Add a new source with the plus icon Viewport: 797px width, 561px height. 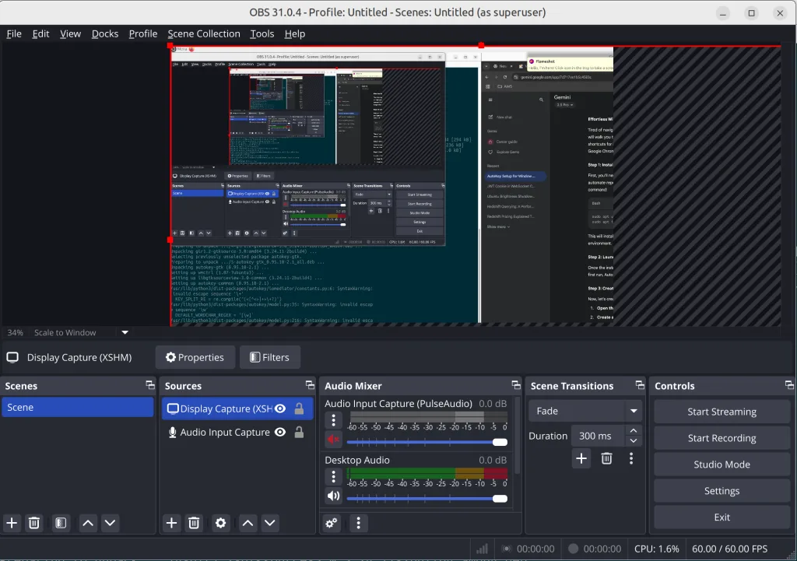point(172,523)
